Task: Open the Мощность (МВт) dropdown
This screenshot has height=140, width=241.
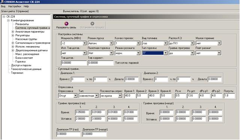Action: point(84,43)
